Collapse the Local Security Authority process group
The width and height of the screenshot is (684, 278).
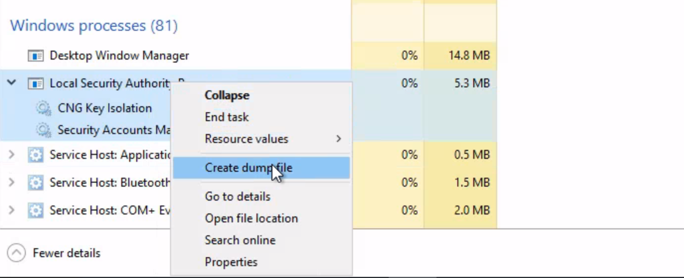click(11, 83)
